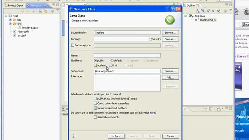Click TestJava.java file icon in Navigator tree
249x140 pixels.
point(19,28)
